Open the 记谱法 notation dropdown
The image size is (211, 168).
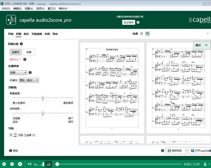click(29, 80)
